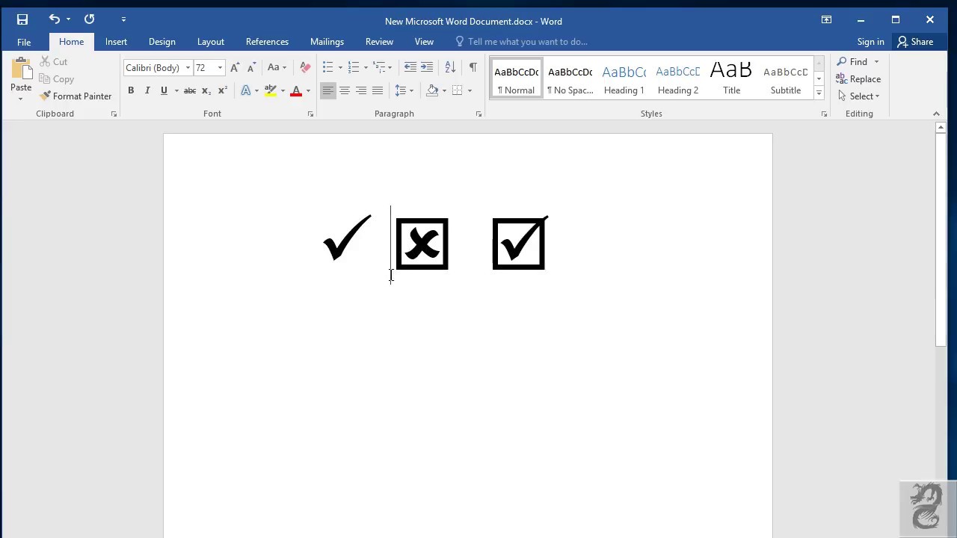
Task: Share the document
Action: coord(916,42)
